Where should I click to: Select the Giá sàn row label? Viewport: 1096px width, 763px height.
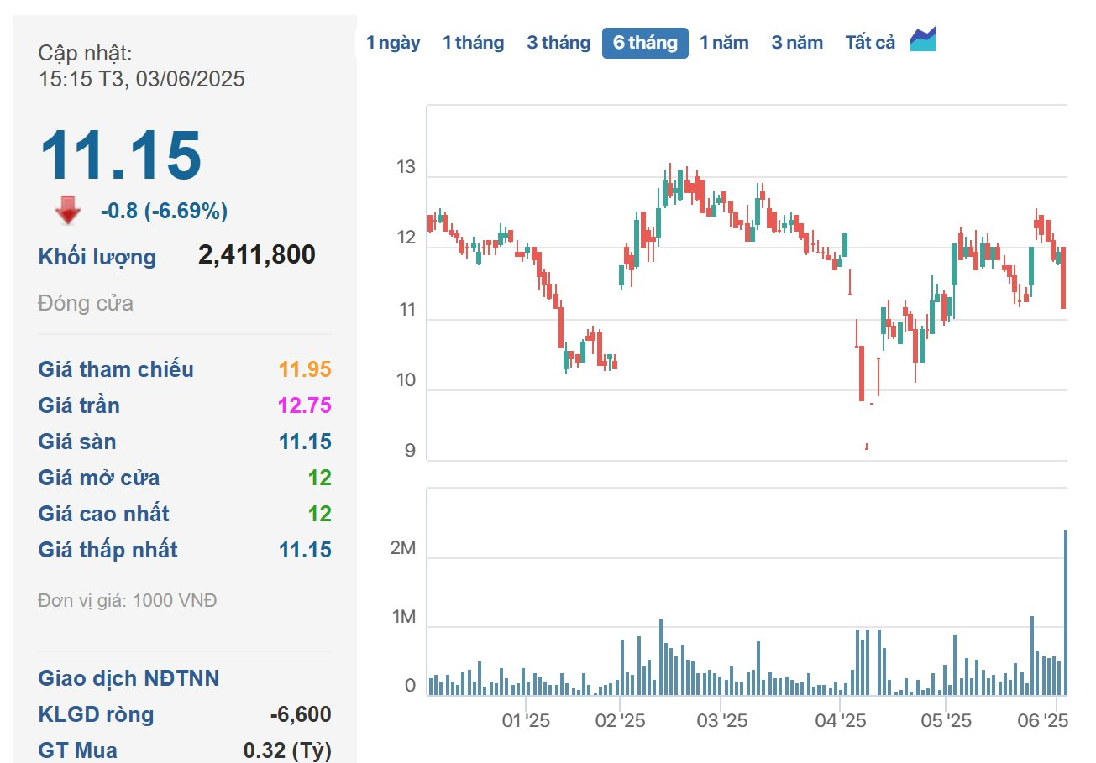[77, 442]
